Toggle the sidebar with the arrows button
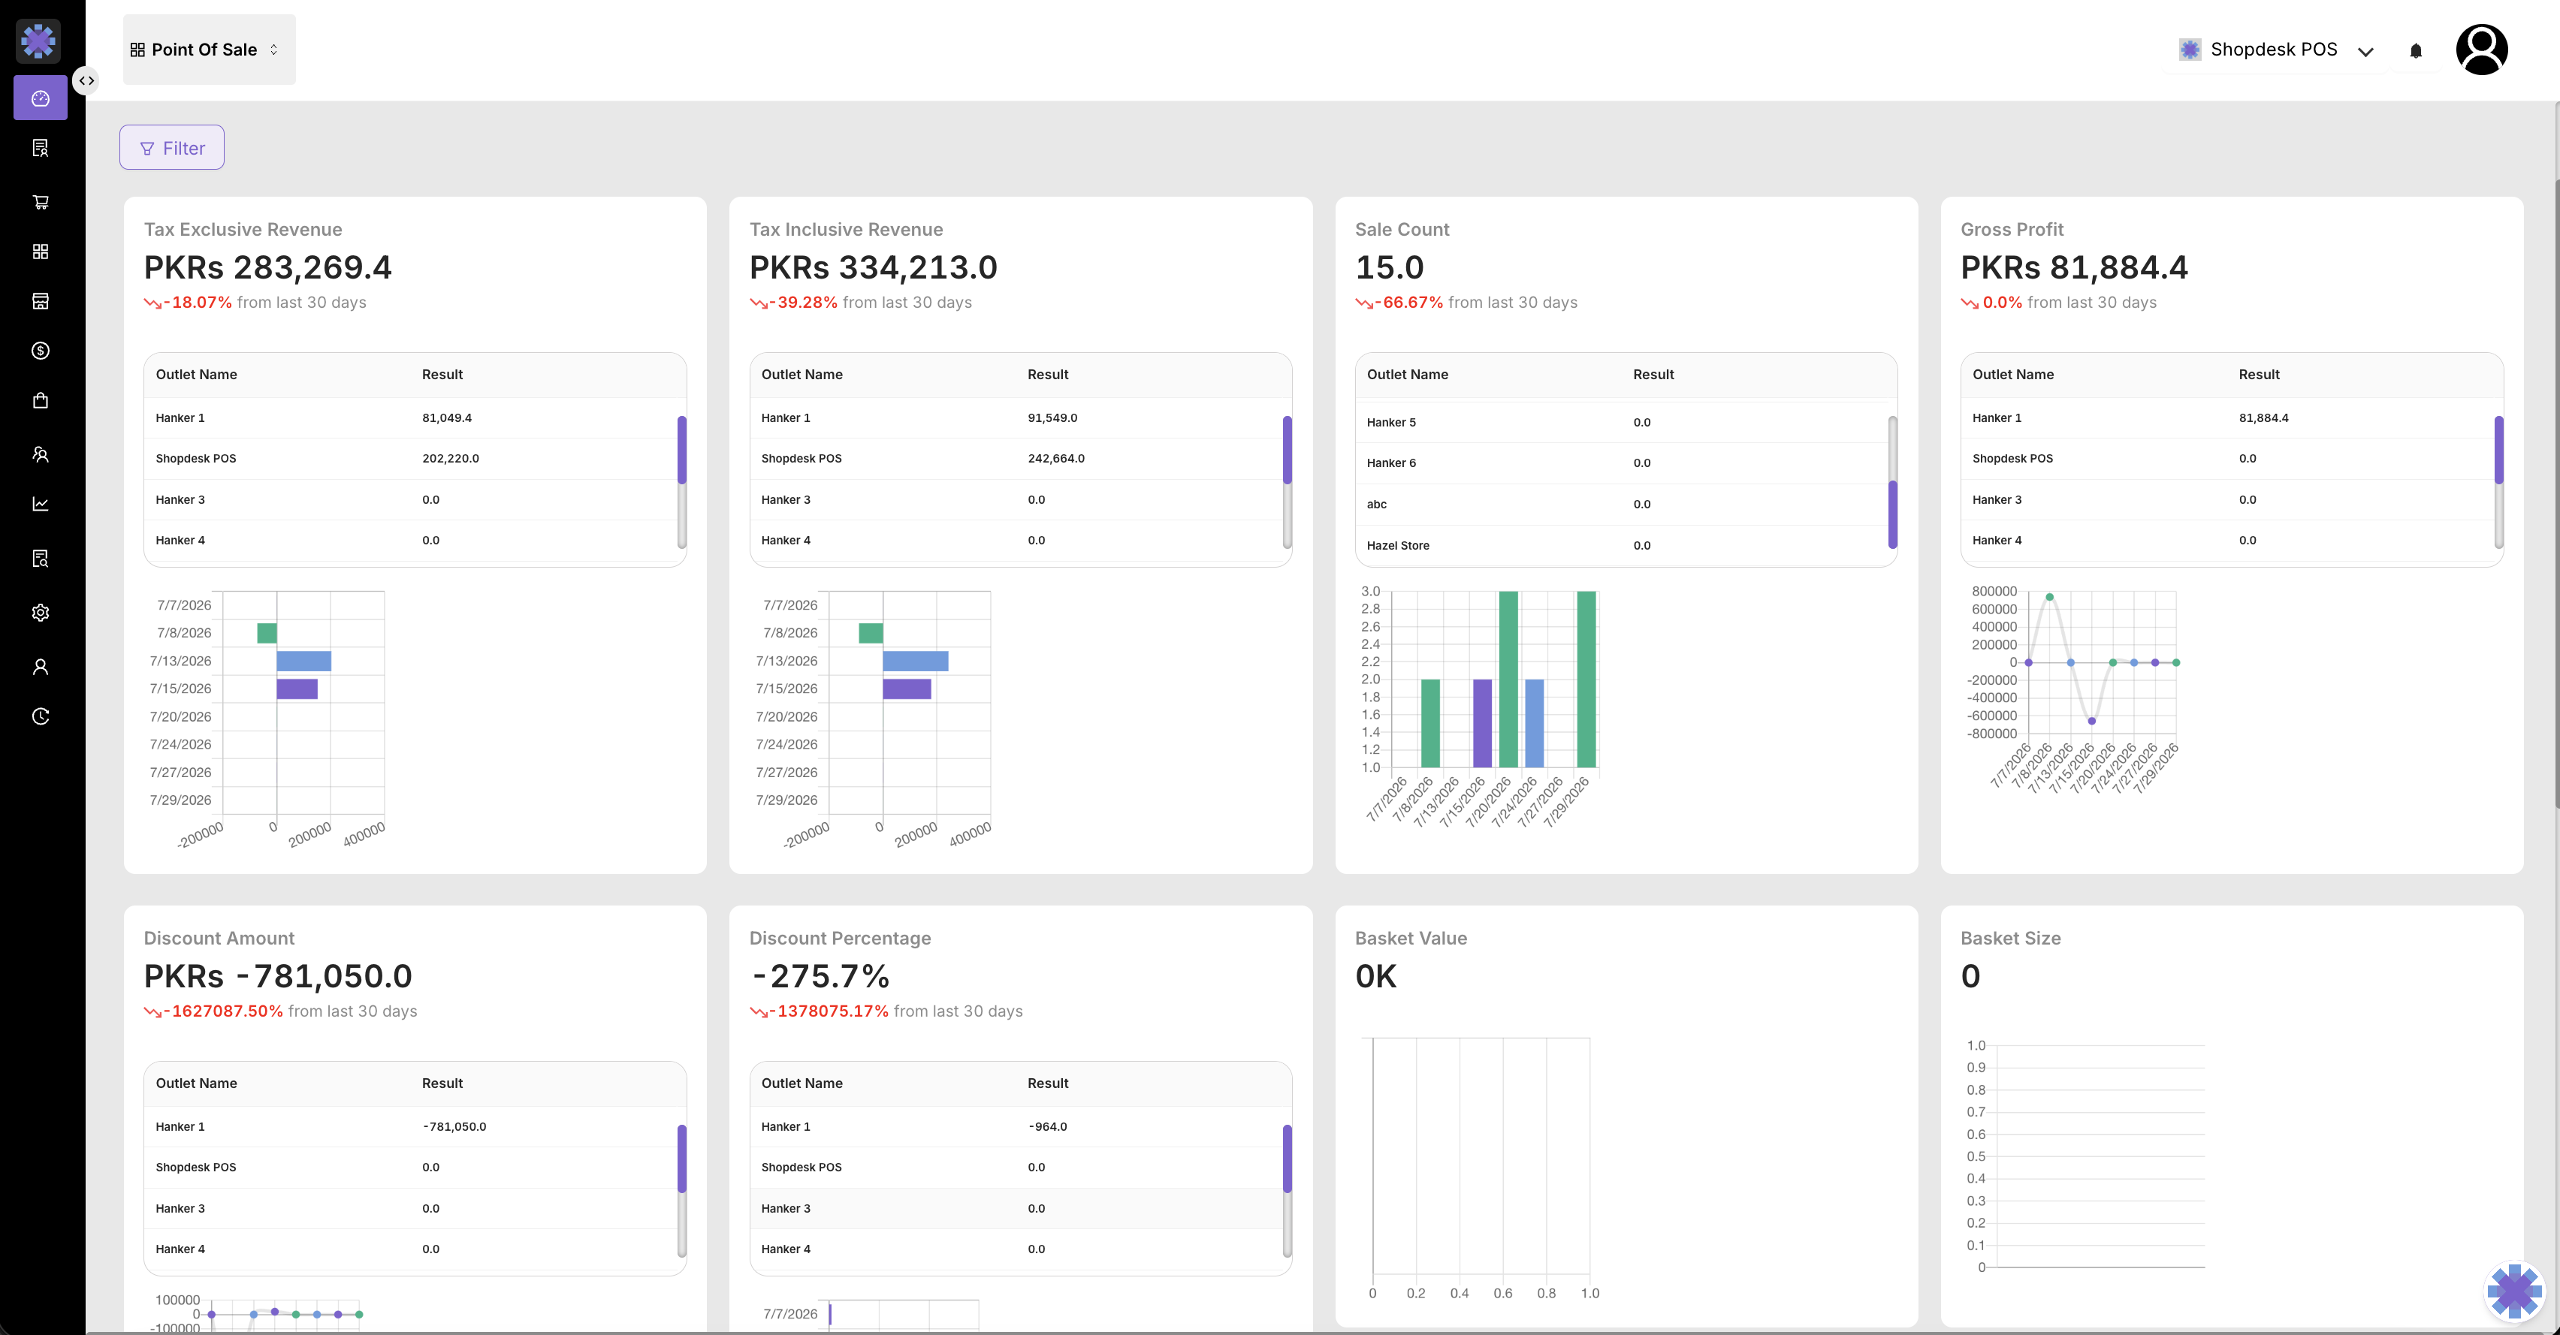 tap(87, 80)
